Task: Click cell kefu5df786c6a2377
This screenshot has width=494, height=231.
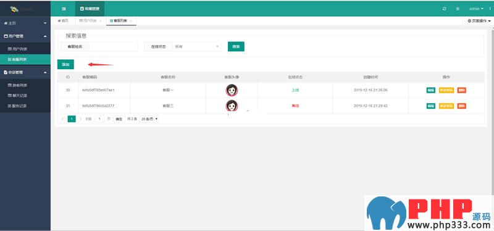Action: pyautogui.click(x=98, y=106)
